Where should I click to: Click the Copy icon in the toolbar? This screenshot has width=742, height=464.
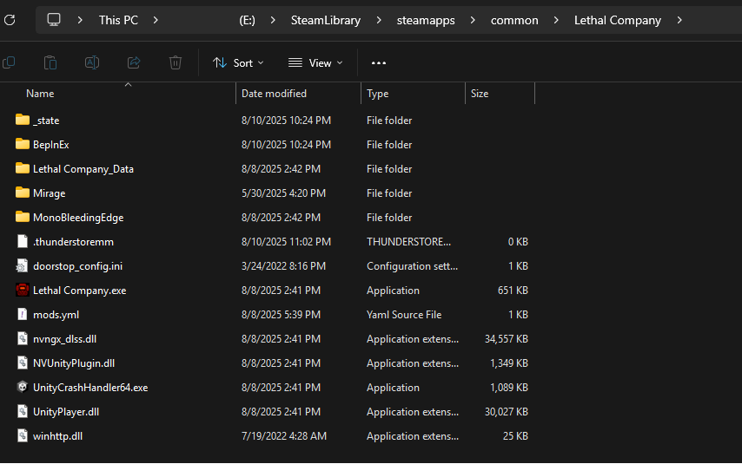click(9, 62)
